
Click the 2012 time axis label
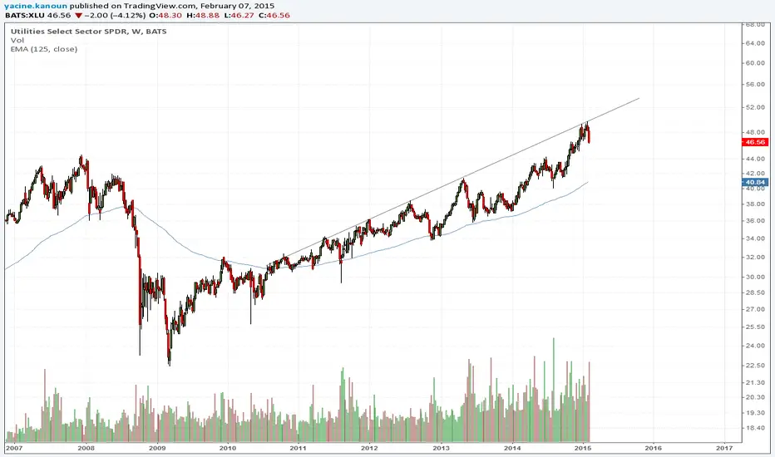369,448
